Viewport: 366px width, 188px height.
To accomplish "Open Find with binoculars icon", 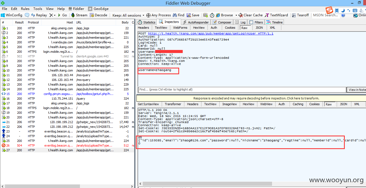I will (178, 15).
